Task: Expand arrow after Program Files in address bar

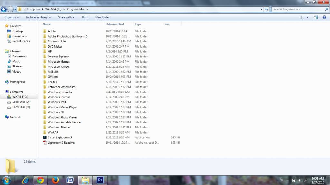Action: pyautogui.click(x=87, y=9)
